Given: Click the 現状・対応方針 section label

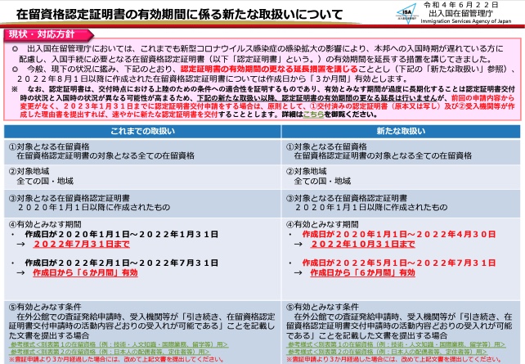Looking at the screenshot, I should pos(43,37).
